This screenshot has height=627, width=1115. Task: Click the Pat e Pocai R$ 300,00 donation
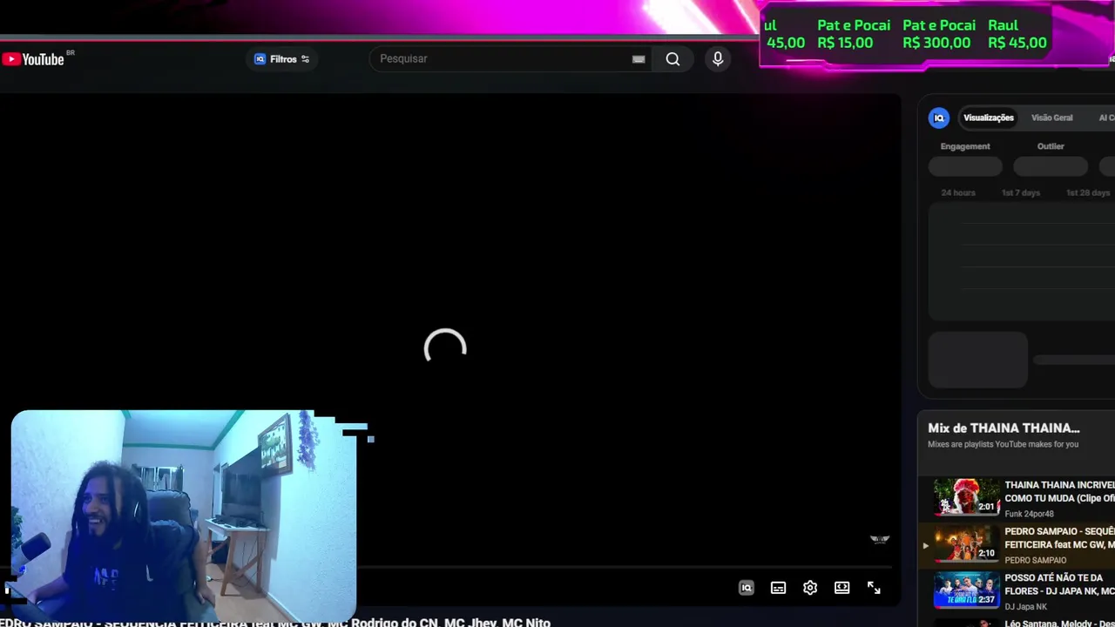(937, 34)
